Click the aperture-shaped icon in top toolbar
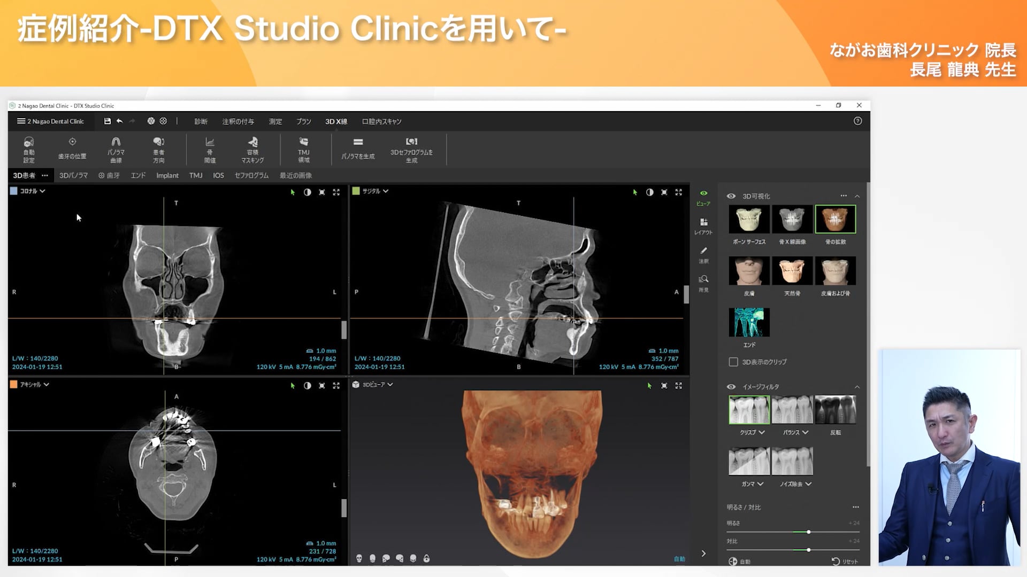1027x577 pixels. [x=151, y=121]
